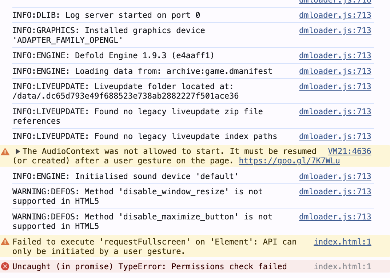Open dmloader.js:713 link beside legacy liveupdate index paths
This screenshot has width=390, height=278.
pos(335,136)
